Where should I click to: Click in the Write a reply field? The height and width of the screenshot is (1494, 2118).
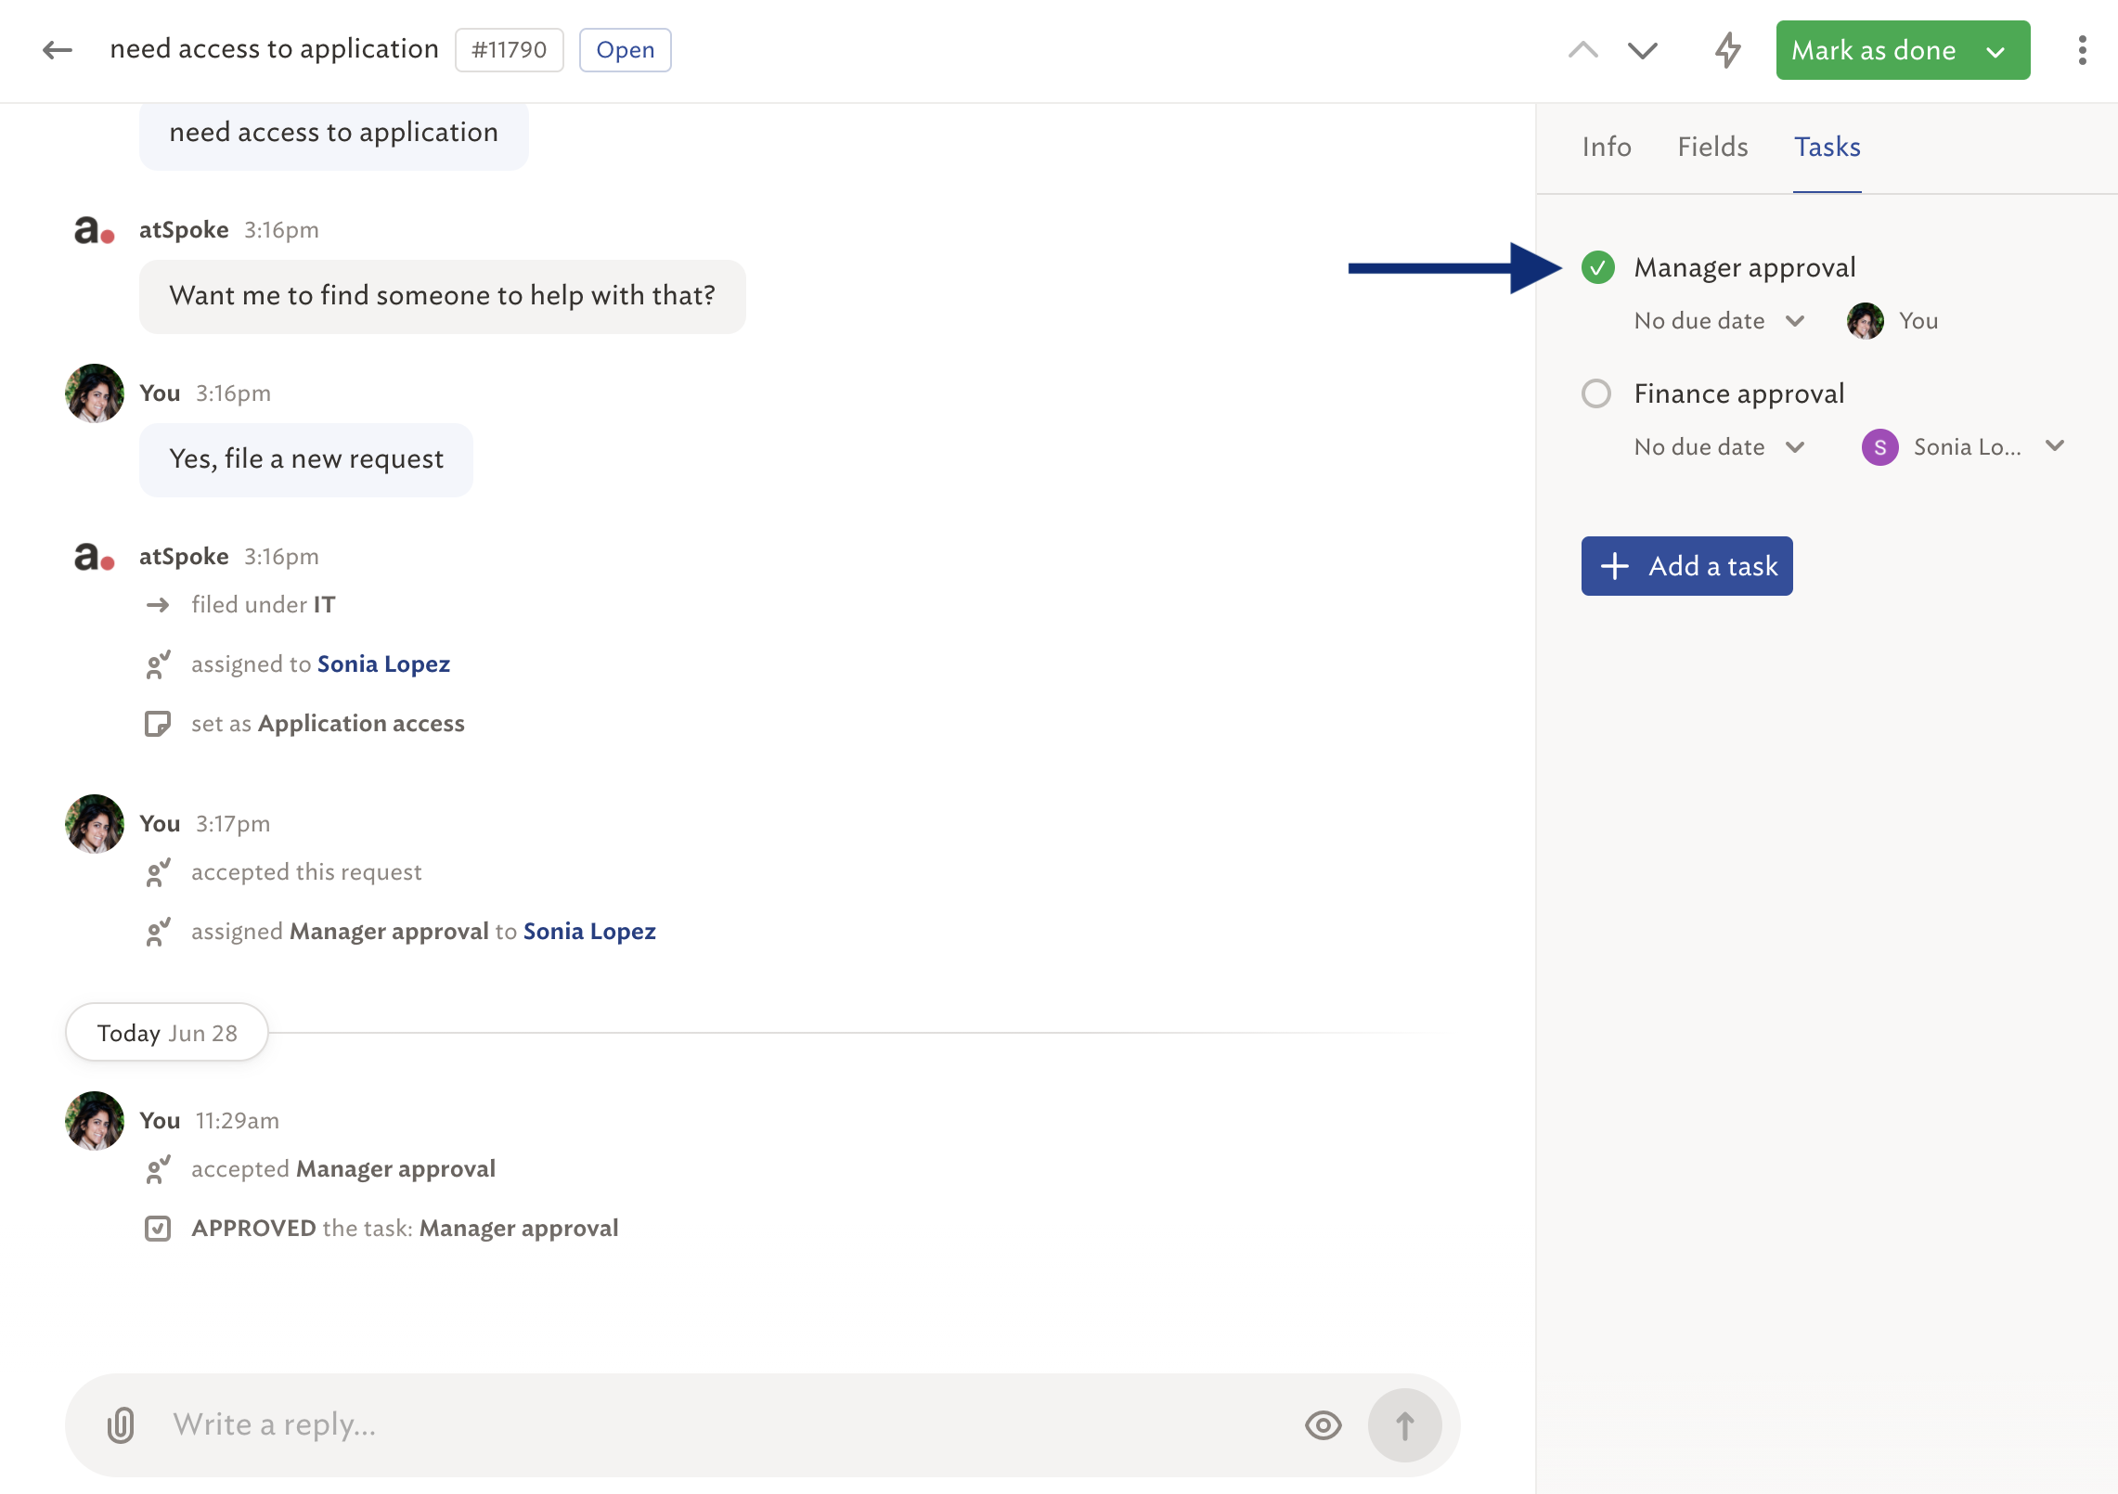724,1424
